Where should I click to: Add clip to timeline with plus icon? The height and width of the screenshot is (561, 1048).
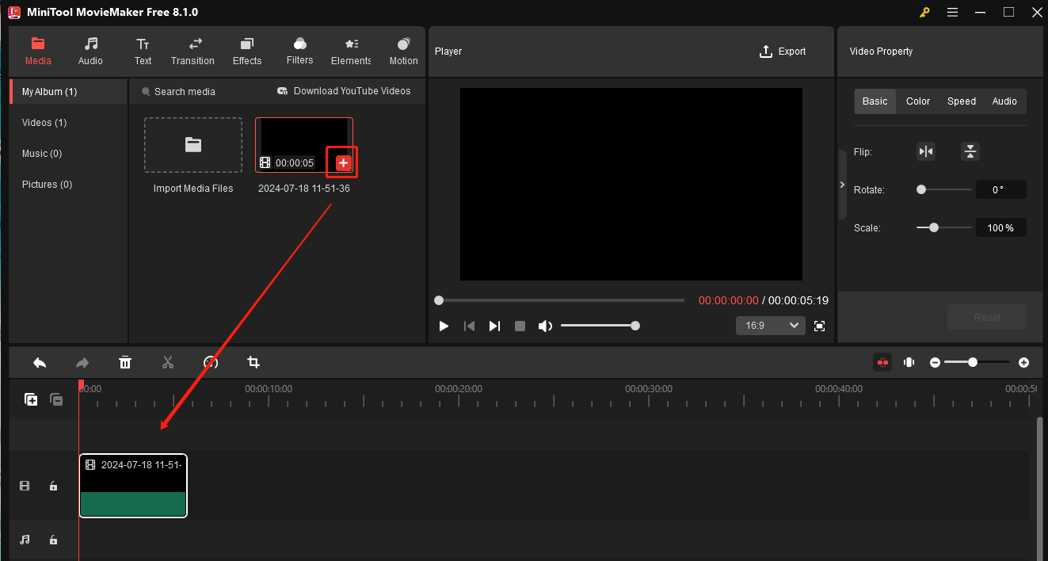(343, 162)
